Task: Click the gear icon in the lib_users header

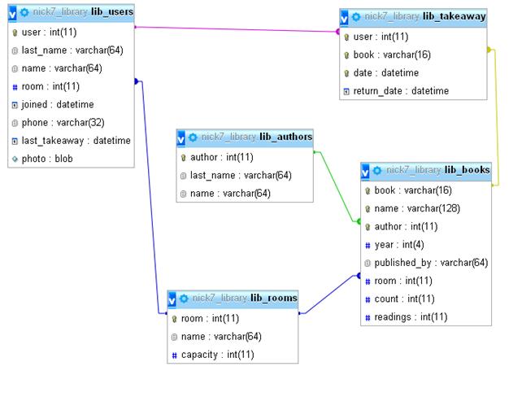Action: click(x=24, y=12)
